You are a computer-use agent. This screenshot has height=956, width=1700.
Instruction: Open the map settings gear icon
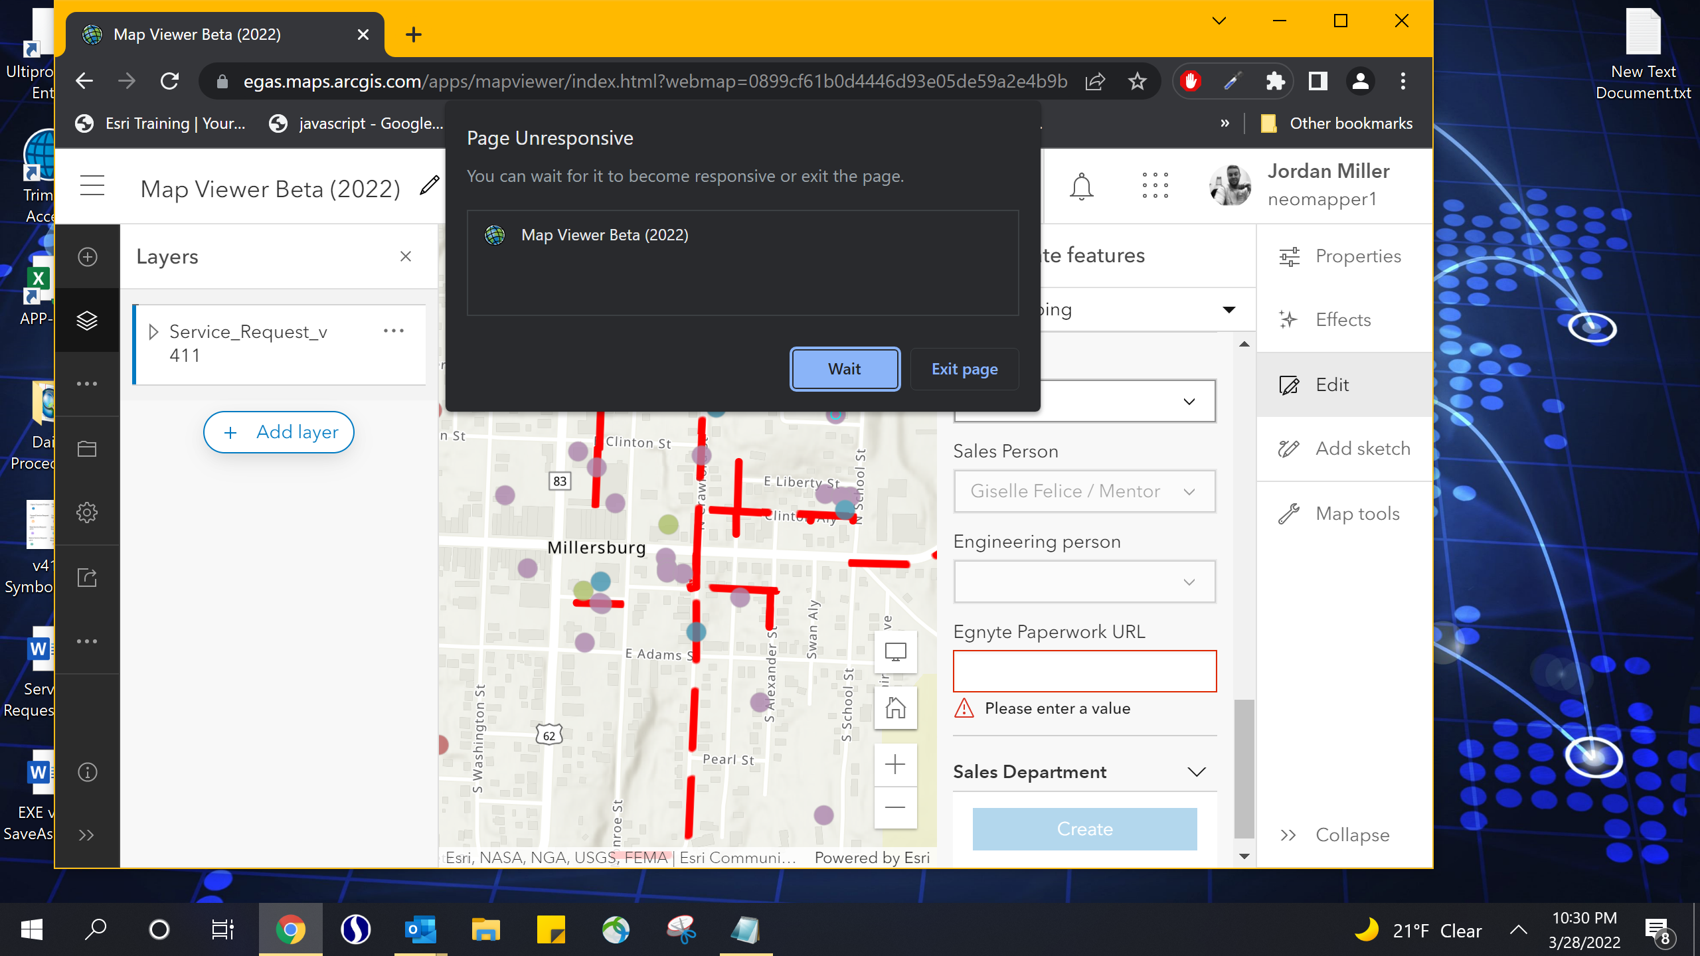click(87, 513)
